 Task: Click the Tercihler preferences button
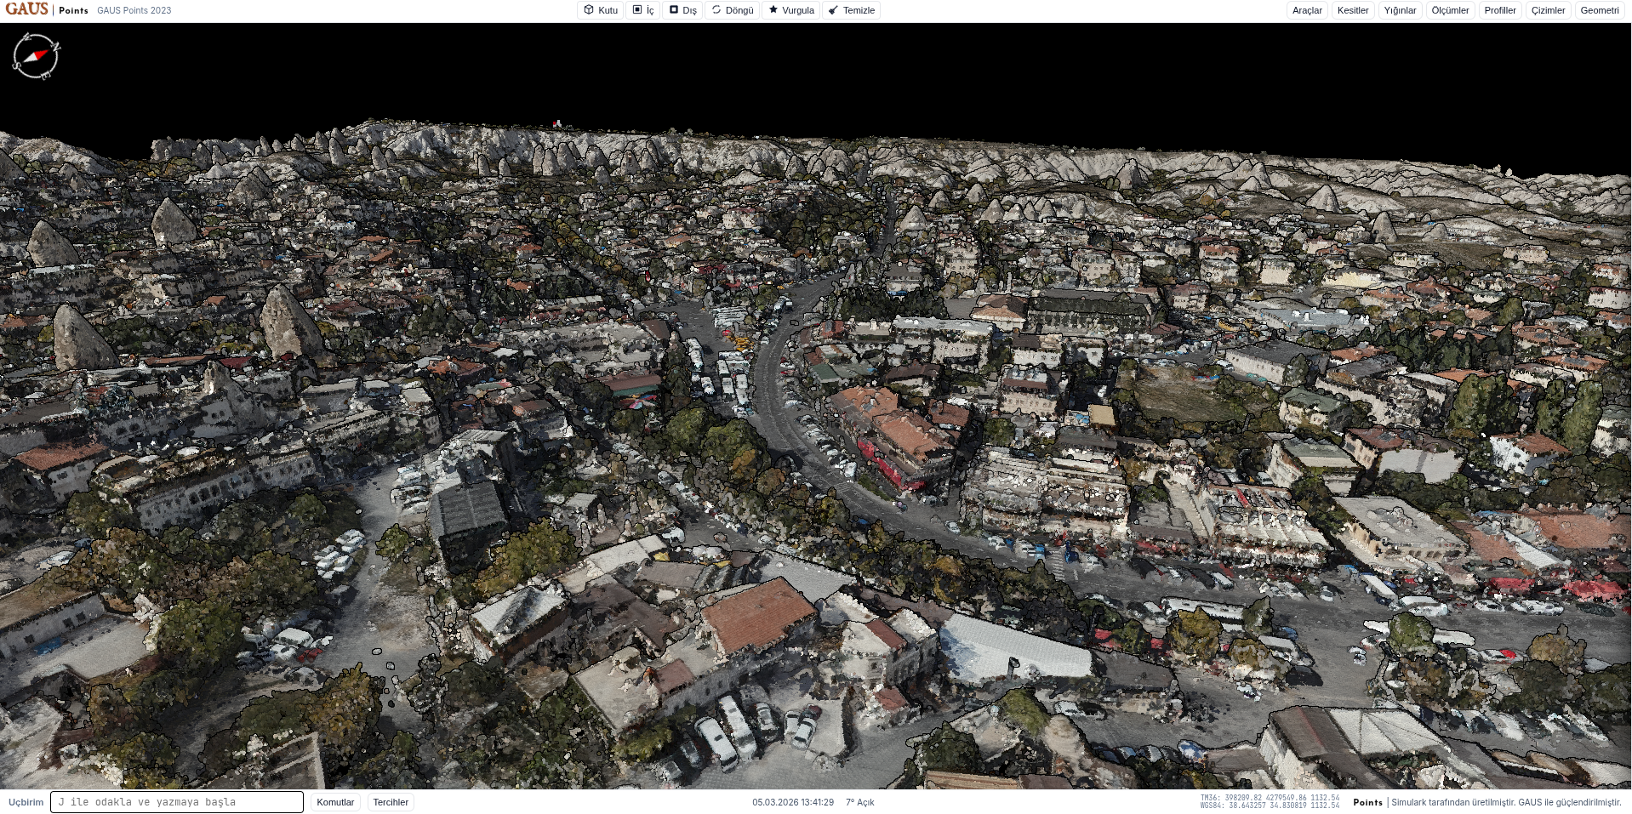(x=391, y=802)
